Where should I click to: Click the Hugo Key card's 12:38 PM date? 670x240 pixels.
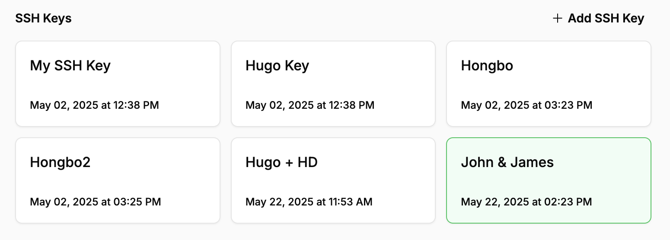point(310,105)
